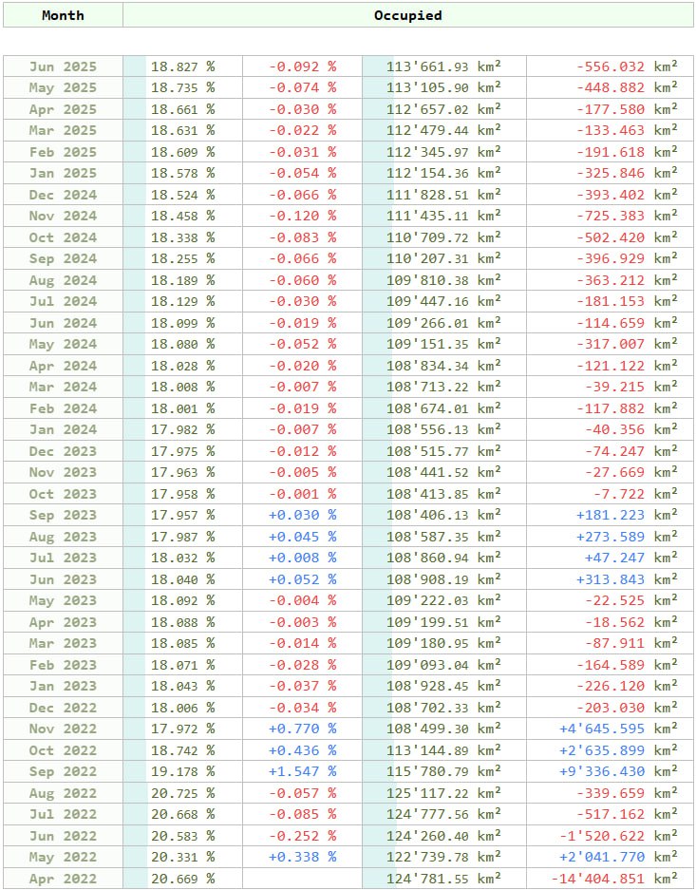Image resolution: width=696 pixels, height=890 pixels.
Task: Click the -14'404.851 km² change value
Action: point(614,879)
